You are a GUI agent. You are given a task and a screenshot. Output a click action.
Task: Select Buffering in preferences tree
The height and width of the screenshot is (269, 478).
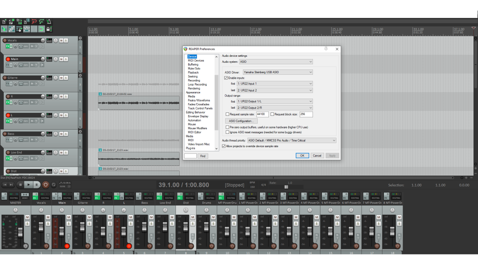tap(193, 65)
